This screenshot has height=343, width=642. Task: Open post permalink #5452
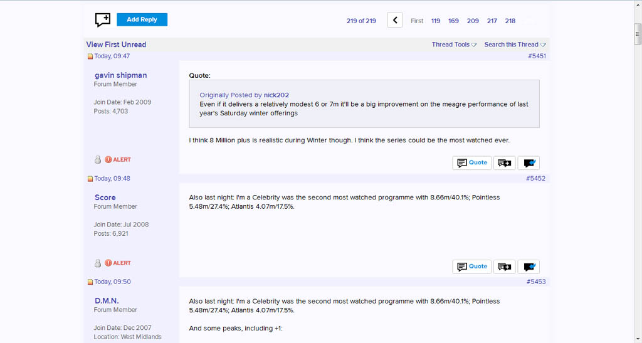tap(536, 179)
